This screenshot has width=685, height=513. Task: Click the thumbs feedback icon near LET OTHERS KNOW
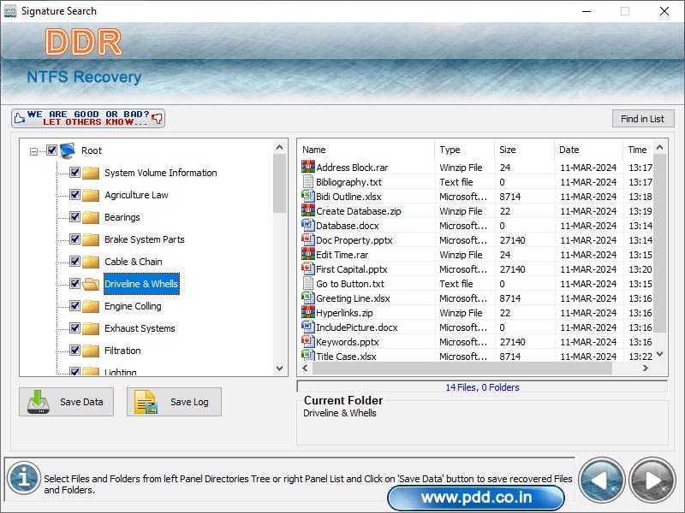156,117
